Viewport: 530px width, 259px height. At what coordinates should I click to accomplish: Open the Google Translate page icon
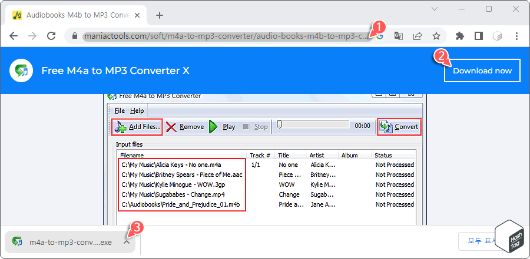point(399,36)
